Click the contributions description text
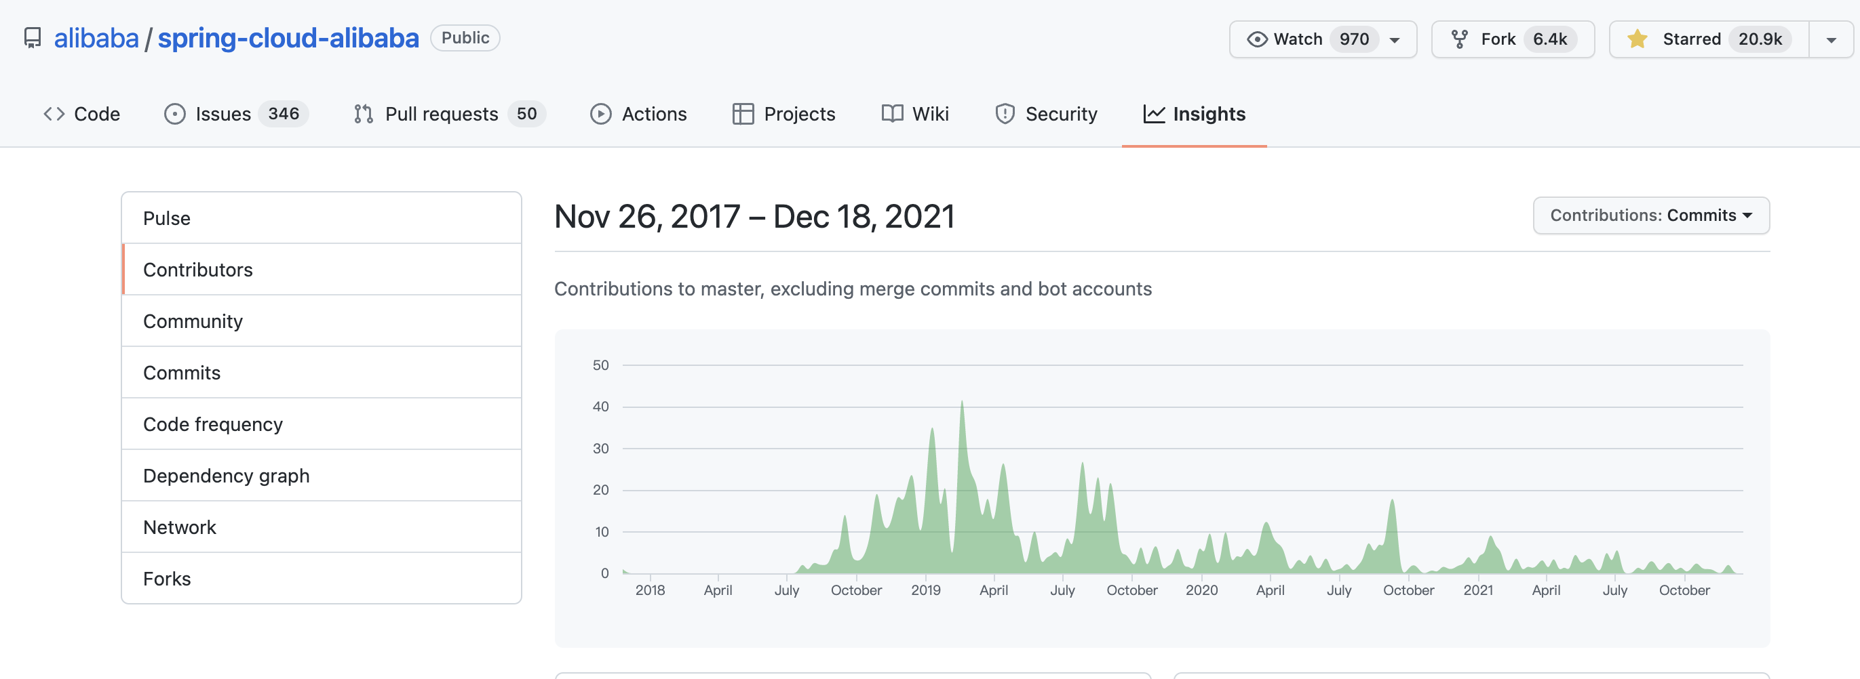 853,289
